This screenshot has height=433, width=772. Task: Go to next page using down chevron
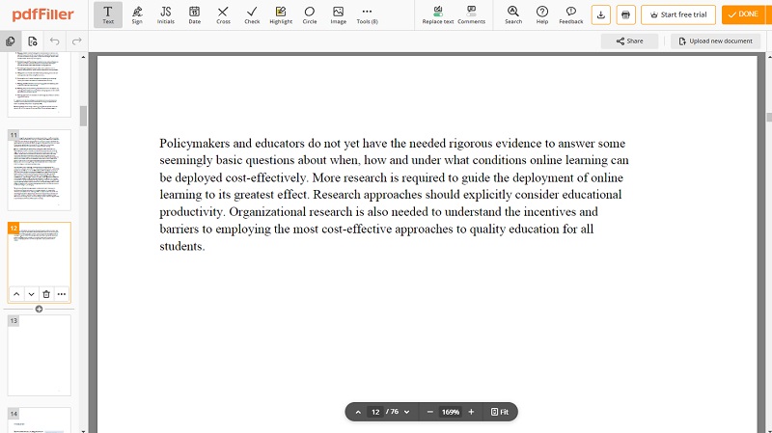(x=406, y=412)
